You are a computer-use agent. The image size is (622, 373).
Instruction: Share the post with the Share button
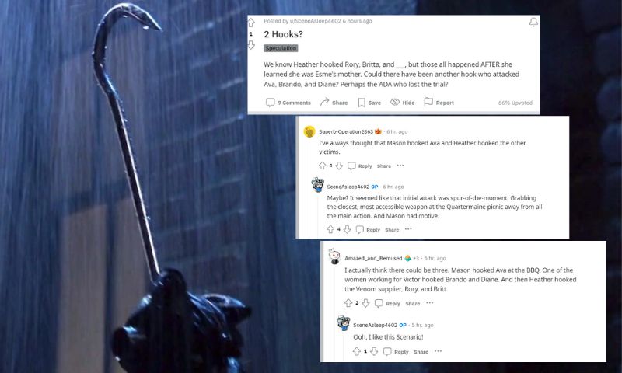click(334, 103)
